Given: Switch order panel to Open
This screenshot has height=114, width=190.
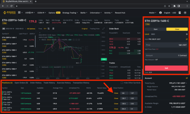Looking at the screenshot, I should [156, 29].
